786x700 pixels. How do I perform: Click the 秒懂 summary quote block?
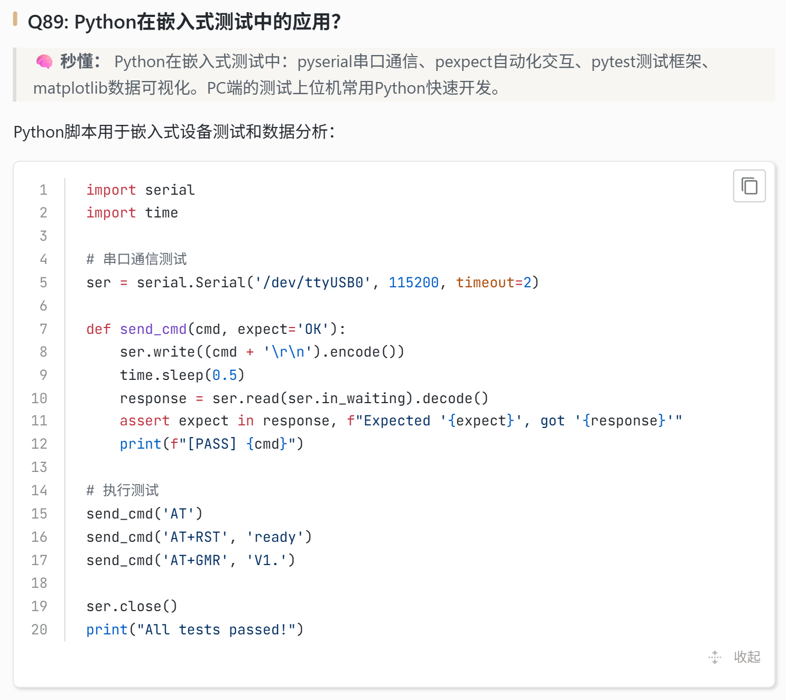[x=394, y=75]
